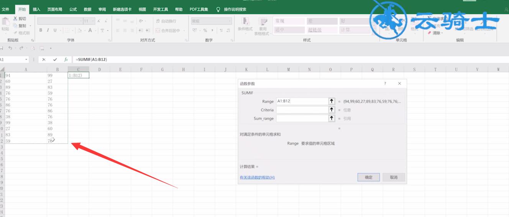The width and height of the screenshot is (509, 217).
Task: Switch to the Insert (插入) tab
Action: click(36, 9)
